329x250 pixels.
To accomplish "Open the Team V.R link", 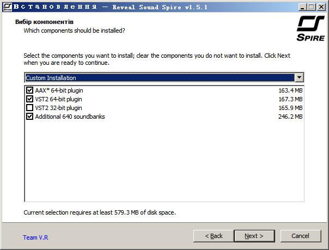I will pos(35,237).
